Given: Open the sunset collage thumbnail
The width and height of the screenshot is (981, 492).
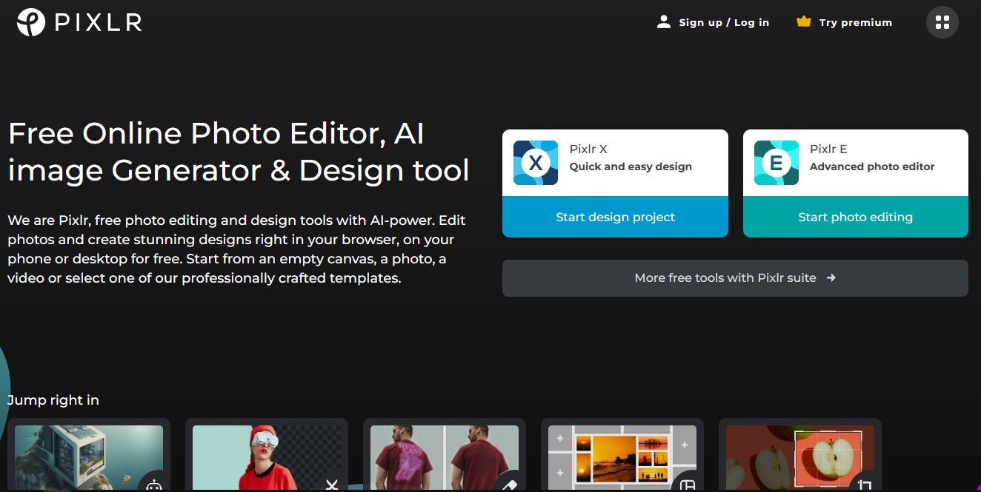Looking at the screenshot, I should coord(622,457).
